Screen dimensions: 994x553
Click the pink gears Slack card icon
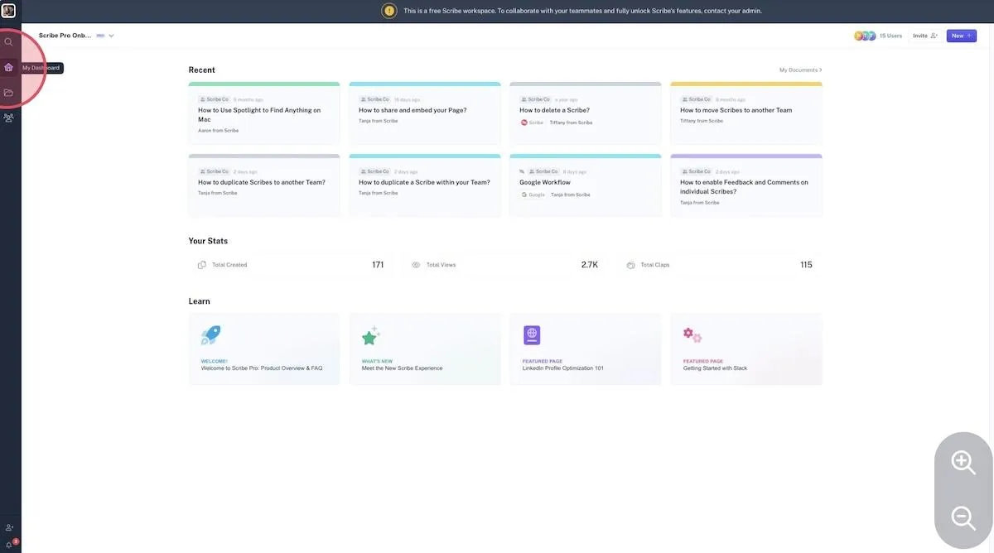[692, 334]
